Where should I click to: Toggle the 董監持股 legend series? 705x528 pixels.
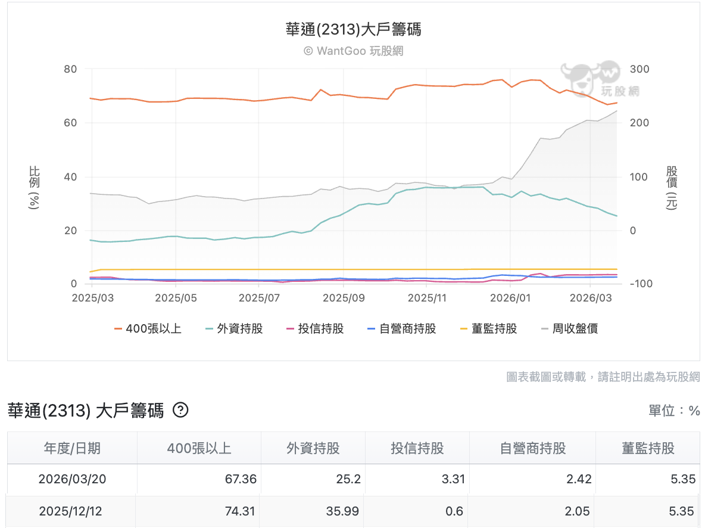[488, 328]
